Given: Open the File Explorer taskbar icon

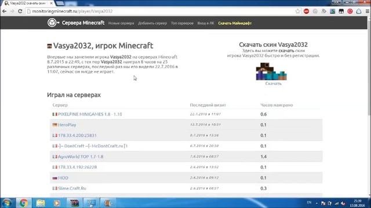Looking at the screenshot, I should pos(41,203).
